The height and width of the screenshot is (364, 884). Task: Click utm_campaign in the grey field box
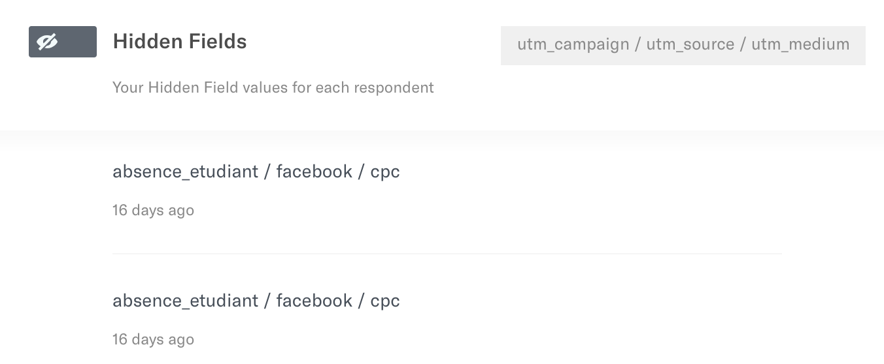coord(573,44)
